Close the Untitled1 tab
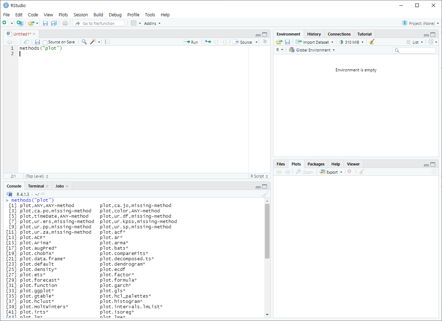The height and width of the screenshot is (321, 442). point(34,34)
